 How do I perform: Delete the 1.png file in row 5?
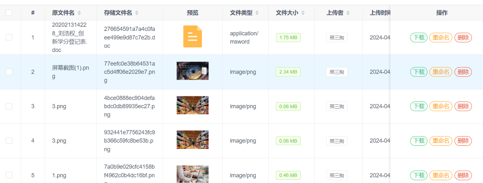[x=463, y=175]
